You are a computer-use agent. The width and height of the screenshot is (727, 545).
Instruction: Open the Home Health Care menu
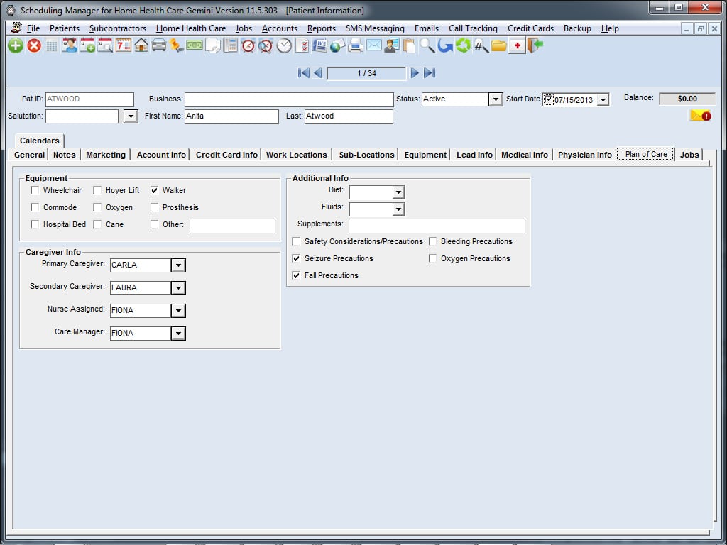pos(191,28)
